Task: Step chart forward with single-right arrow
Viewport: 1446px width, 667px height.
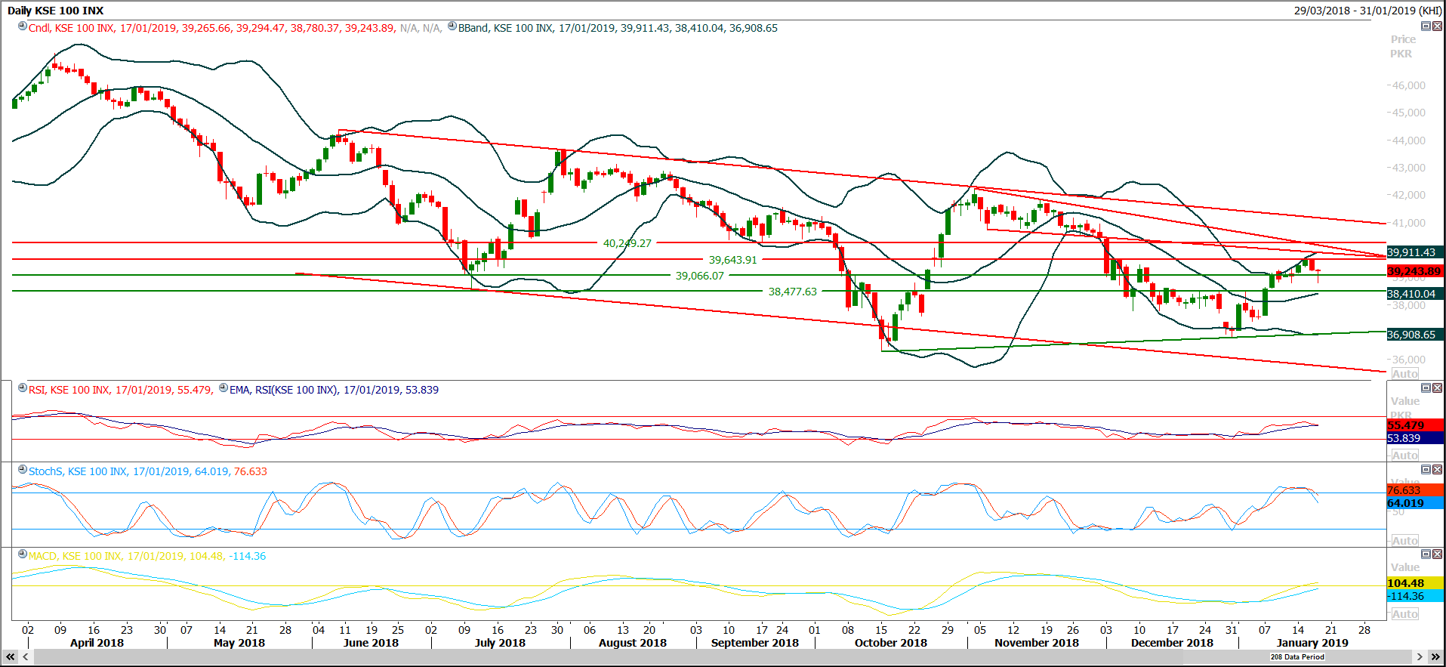Action: (1420, 657)
